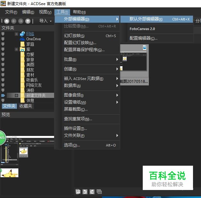Go up one folder level
201x198 pixels.
click(x=28, y=21)
